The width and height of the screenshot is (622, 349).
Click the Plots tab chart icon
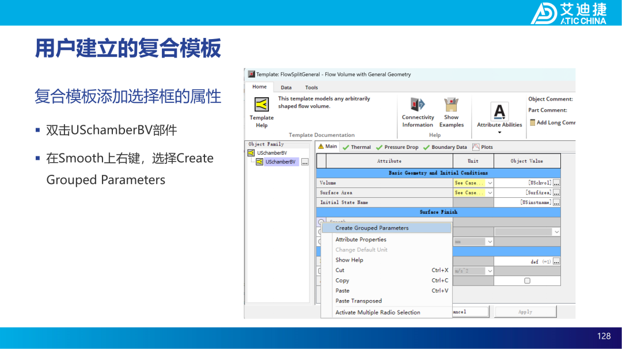(x=476, y=147)
